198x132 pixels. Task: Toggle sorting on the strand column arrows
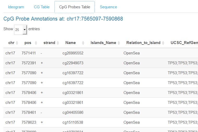click(x=58, y=43)
